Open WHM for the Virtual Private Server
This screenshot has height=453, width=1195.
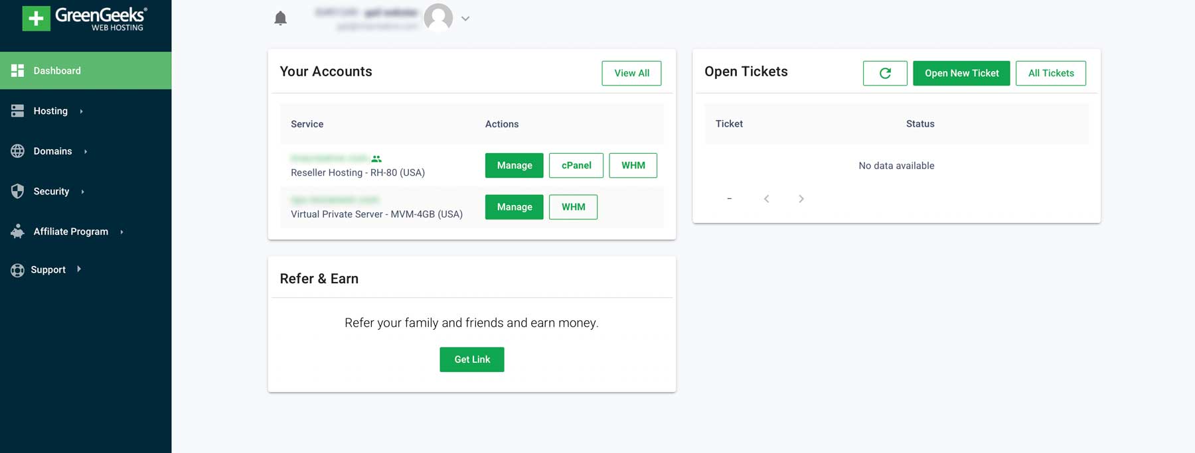pos(572,207)
